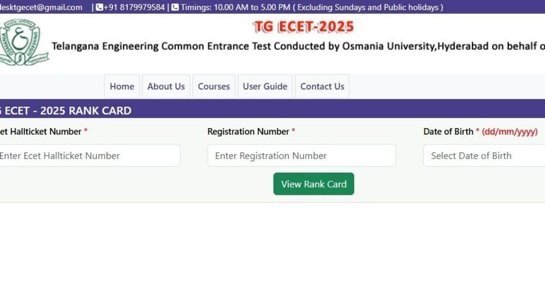Image resolution: width=545 pixels, height=306 pixels.
Task: Switch to the Contact Us tab
Action: (322, 86)
